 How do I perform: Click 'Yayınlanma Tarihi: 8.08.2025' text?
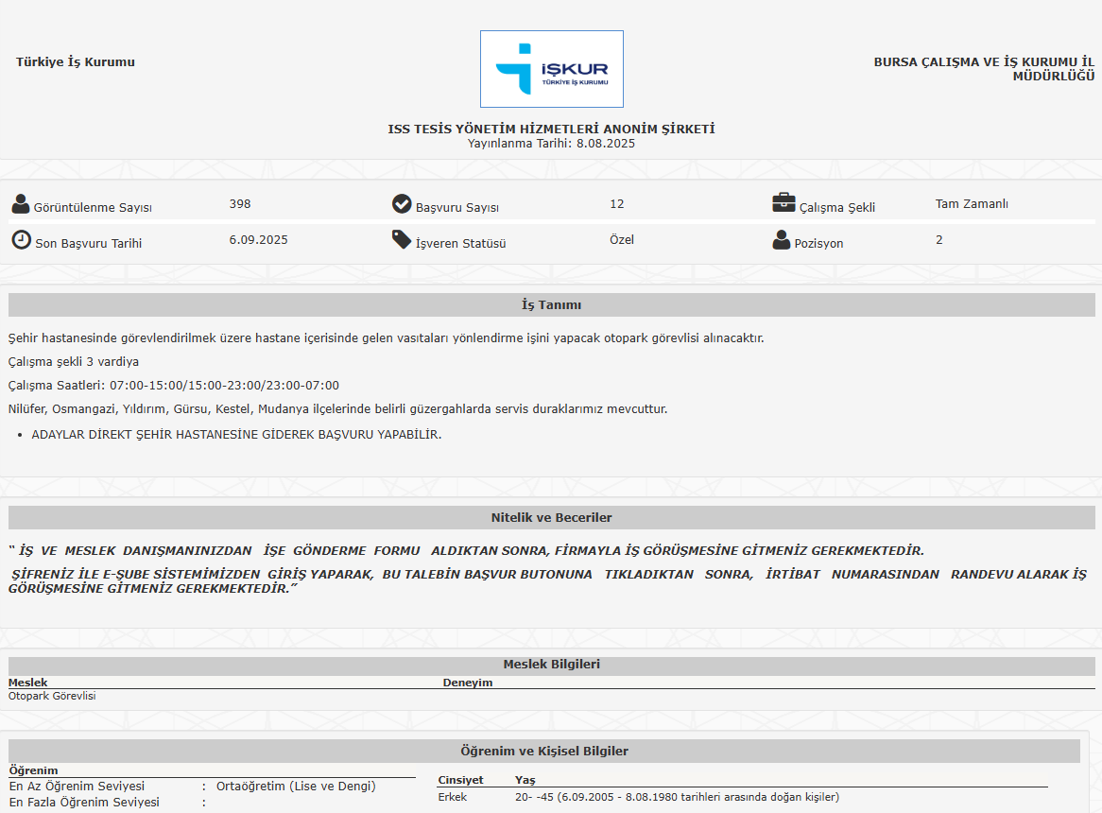click(x=552, y=144)
